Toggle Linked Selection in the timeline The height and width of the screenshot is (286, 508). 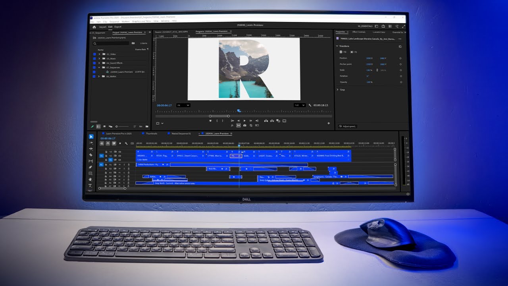tap(114, 143)
